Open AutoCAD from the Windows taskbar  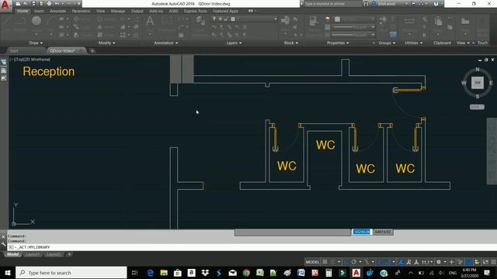click(x=356, y=273)
